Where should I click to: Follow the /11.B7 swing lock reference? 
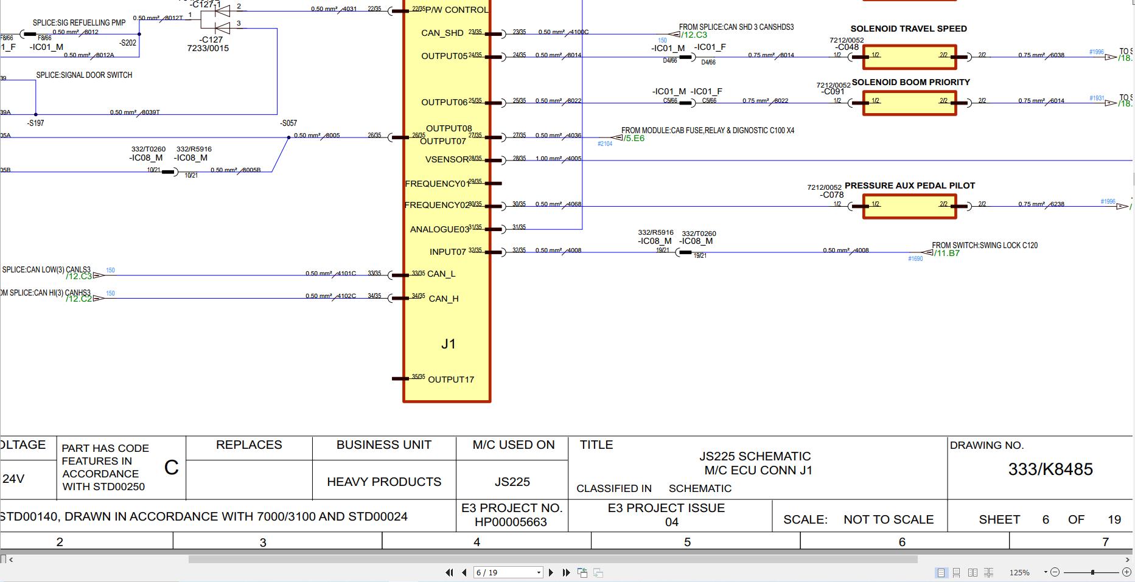pos(946,254)
